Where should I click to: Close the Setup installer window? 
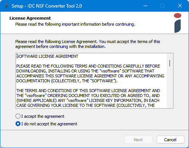tap(180, 6)
